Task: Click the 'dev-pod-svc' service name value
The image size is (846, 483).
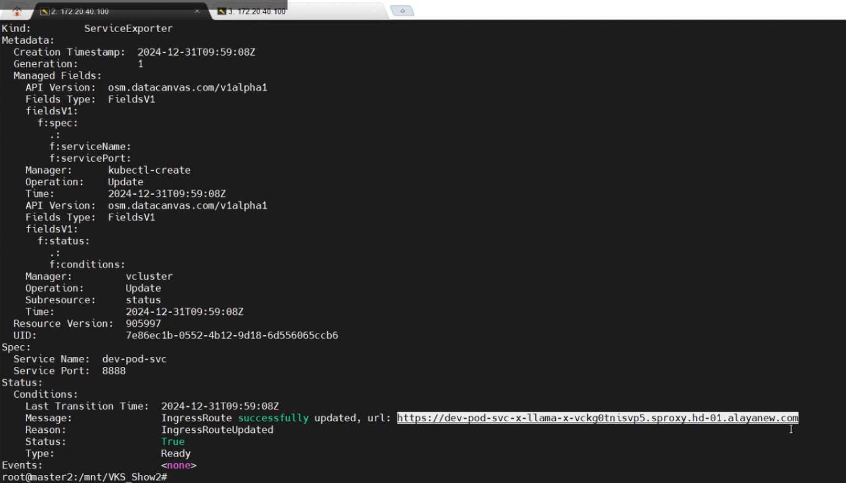Action: tap(134, 359)
